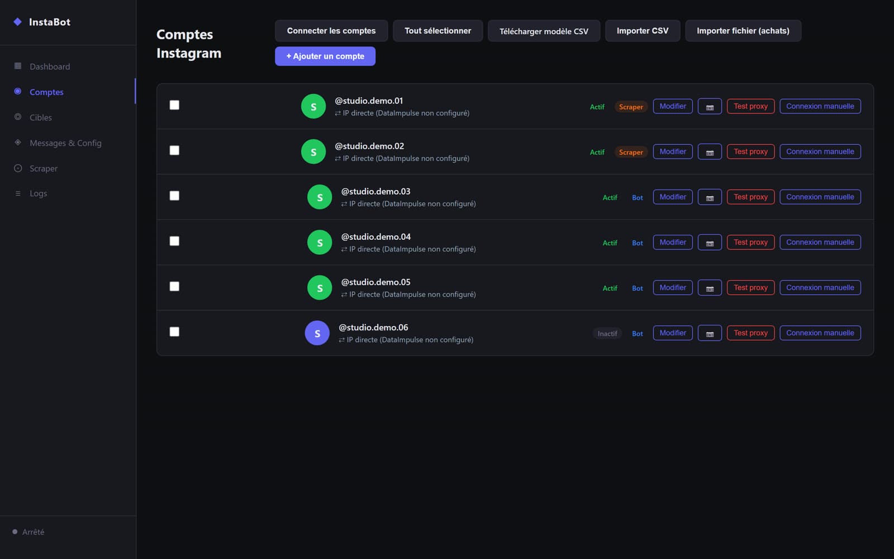Viewport: 894px width, 559px height.
Task: Tick the checkbox for @studio.demo.01
Action: [x=174, y=105]
